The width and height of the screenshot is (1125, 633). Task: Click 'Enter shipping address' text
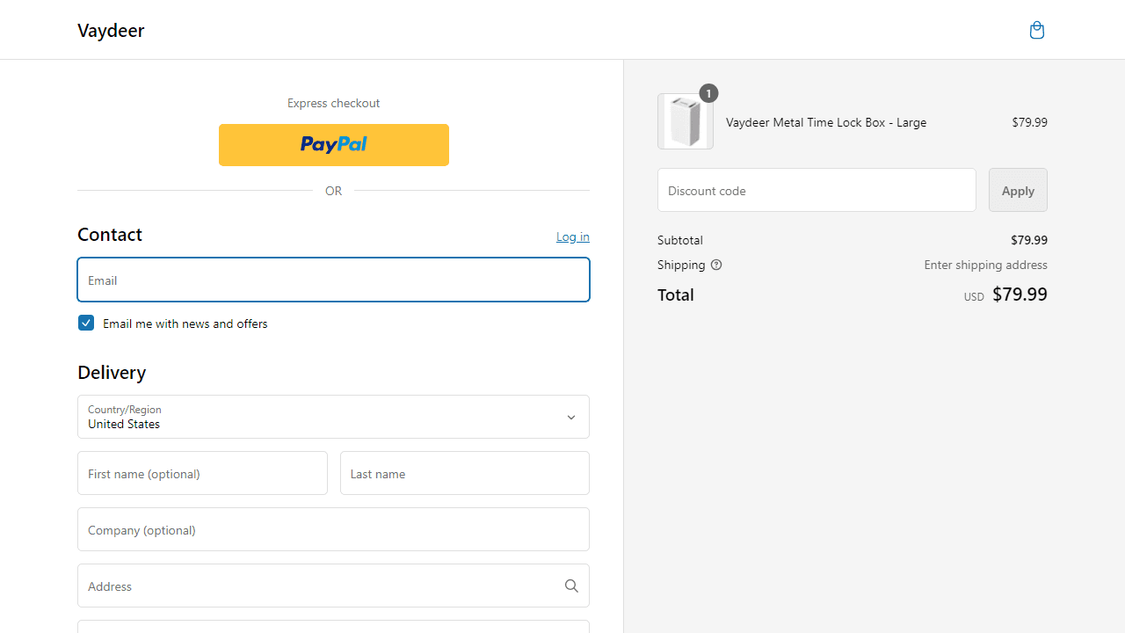pos(985,265)
